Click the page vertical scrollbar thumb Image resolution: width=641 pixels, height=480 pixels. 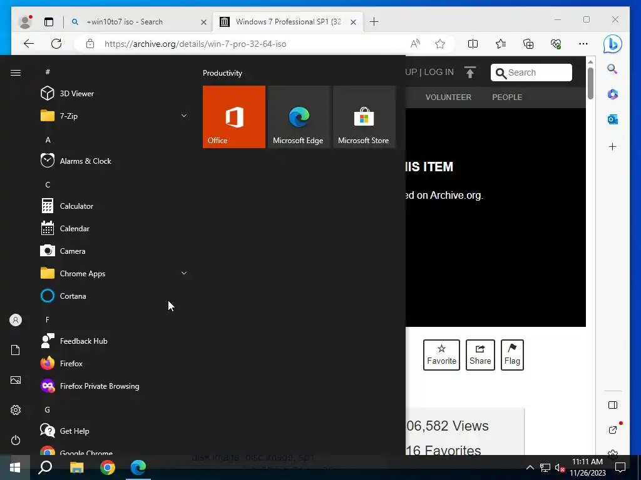[590, 83]
